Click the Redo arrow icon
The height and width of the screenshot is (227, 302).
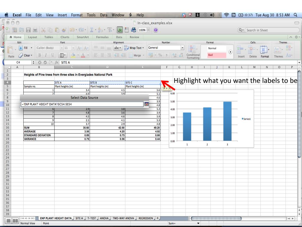pos(81,30)
